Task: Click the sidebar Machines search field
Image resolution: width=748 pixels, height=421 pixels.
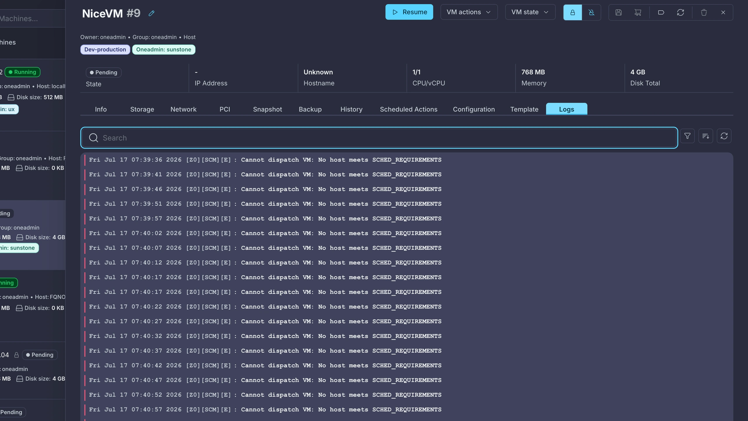Action: [x=32, y=18]
